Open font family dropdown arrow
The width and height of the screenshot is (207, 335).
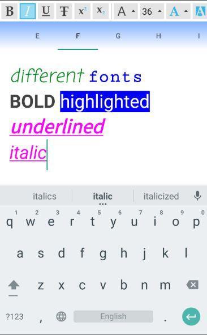[133, 11]
